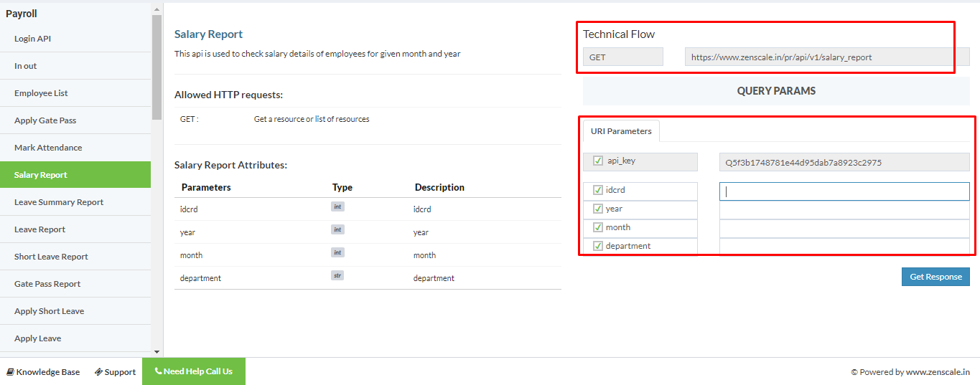Open Apply Short Leave API
Viewport: 980px width, 385px height.
(x=75, y=311)
